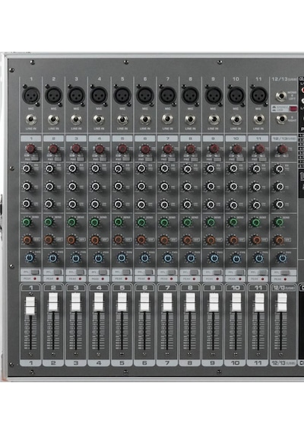Click the blue pan knob on channel 1

pos(30,258)
